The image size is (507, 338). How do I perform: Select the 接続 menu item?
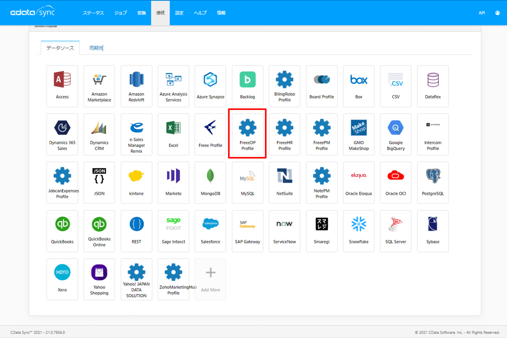pos(160,13)
